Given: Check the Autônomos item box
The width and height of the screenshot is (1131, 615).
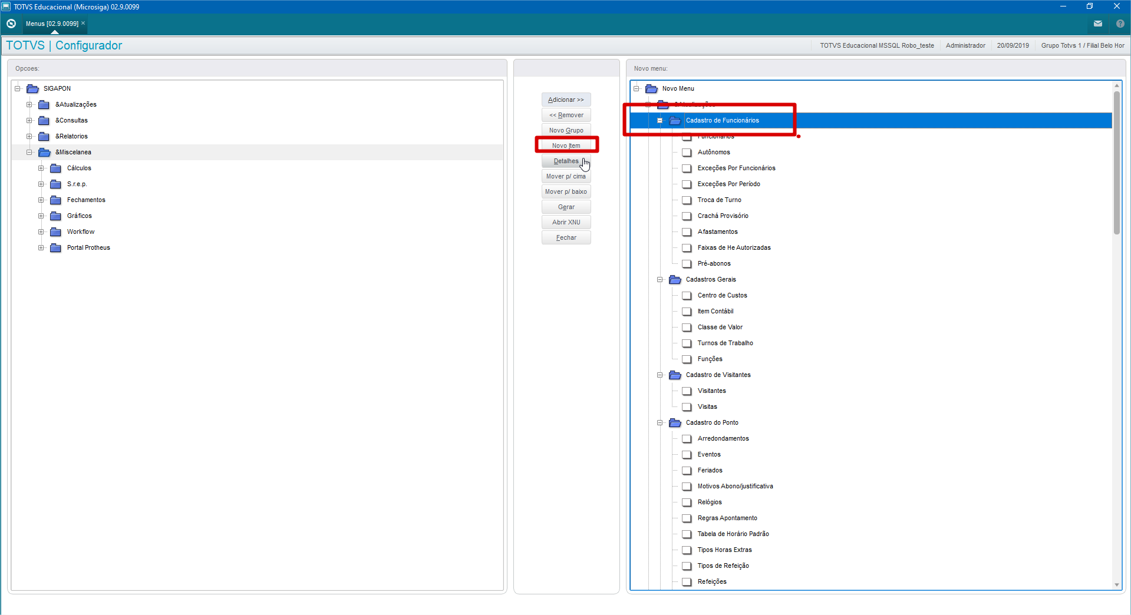Looking at the screenshot, I should (687, 152).
